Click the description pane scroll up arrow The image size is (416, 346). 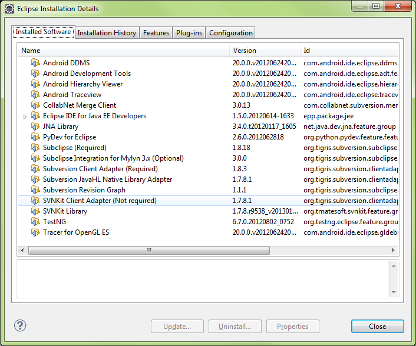pos(394,266)
